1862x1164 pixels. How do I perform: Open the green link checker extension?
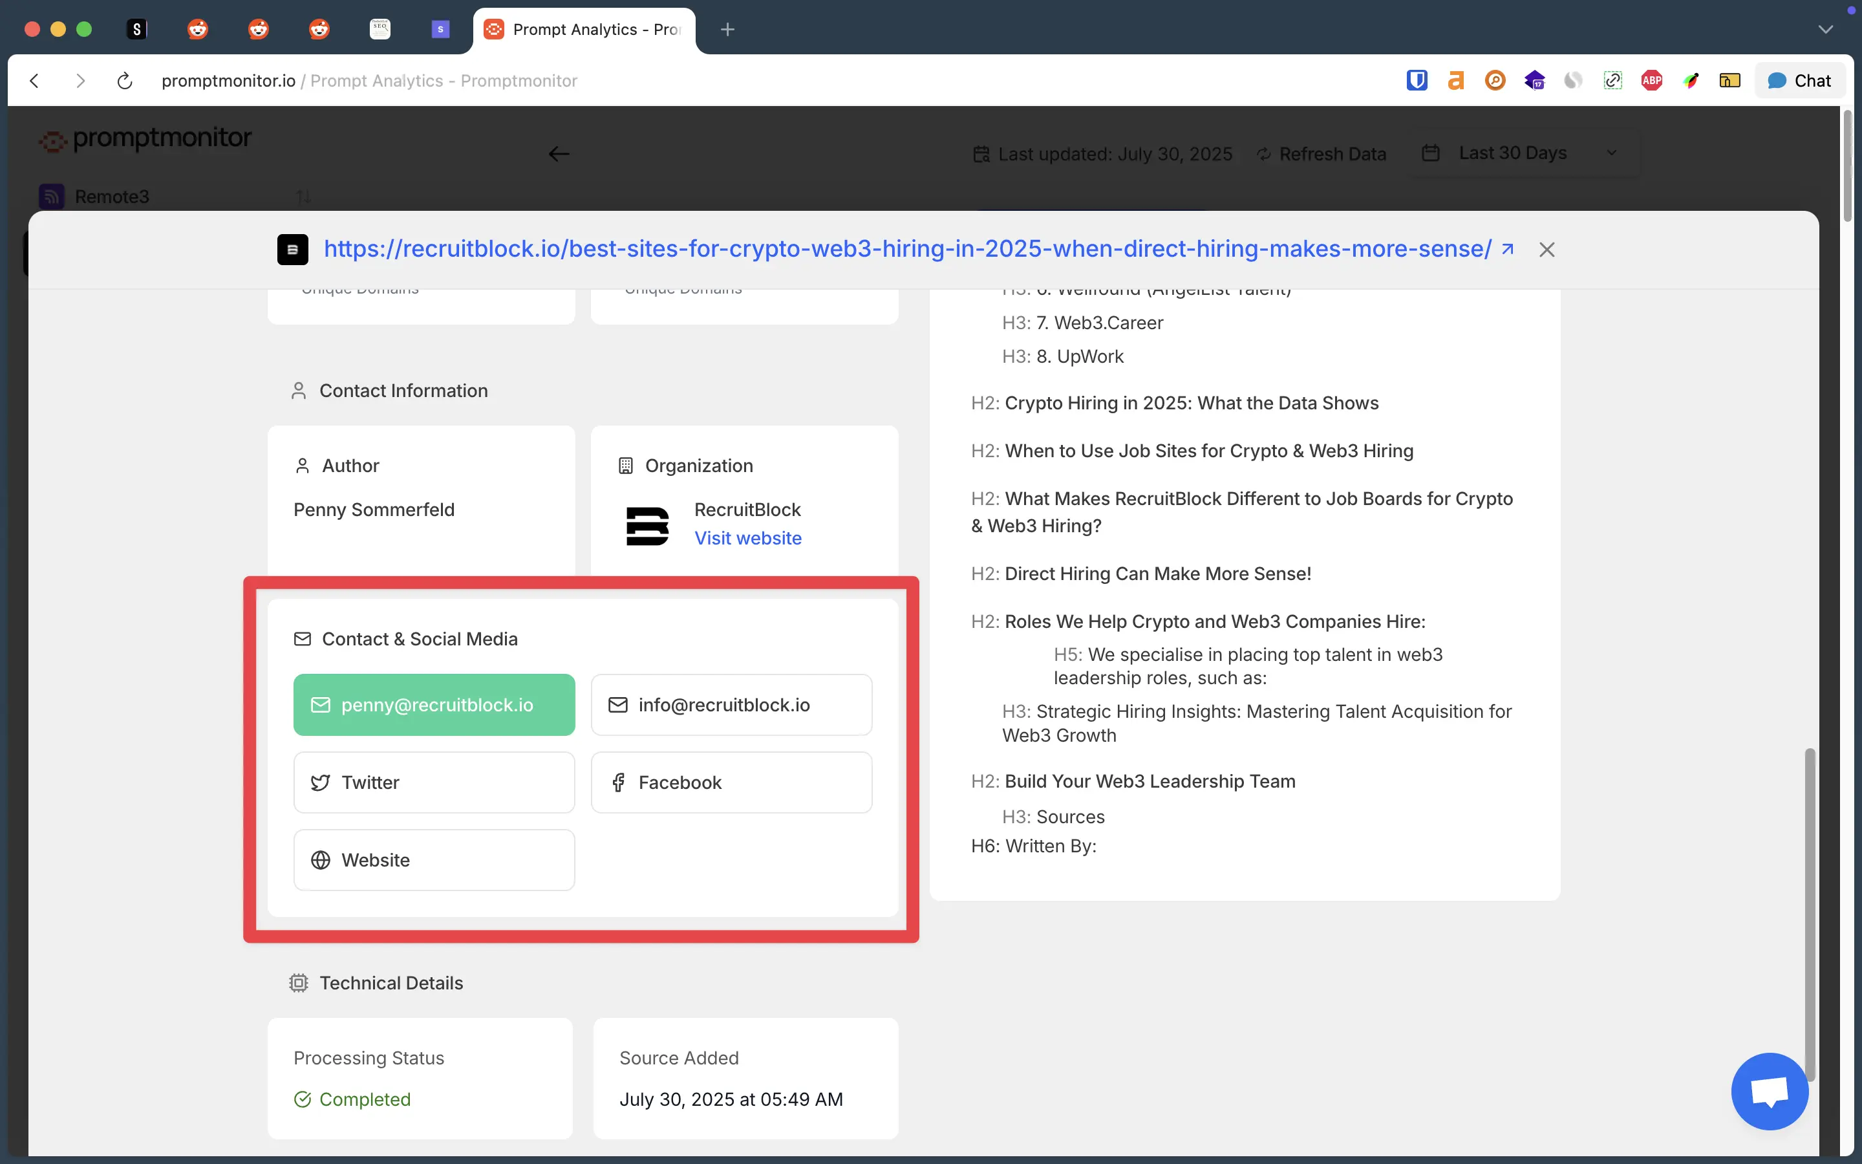(x=1612, y=80)
